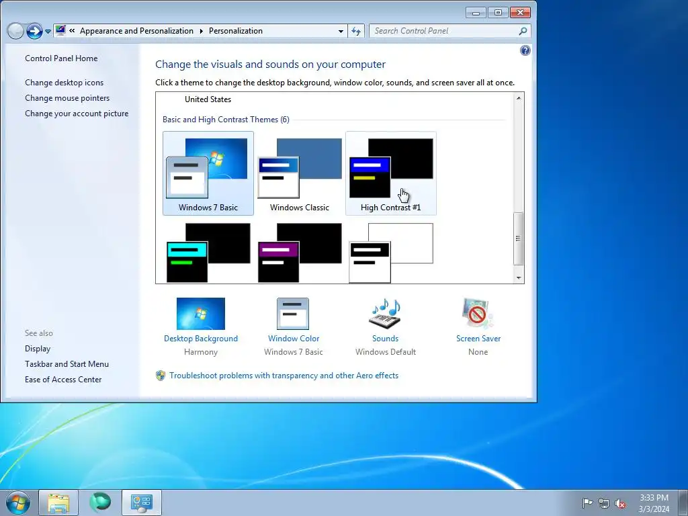Open the Screen Saver icon

[478, 314]
